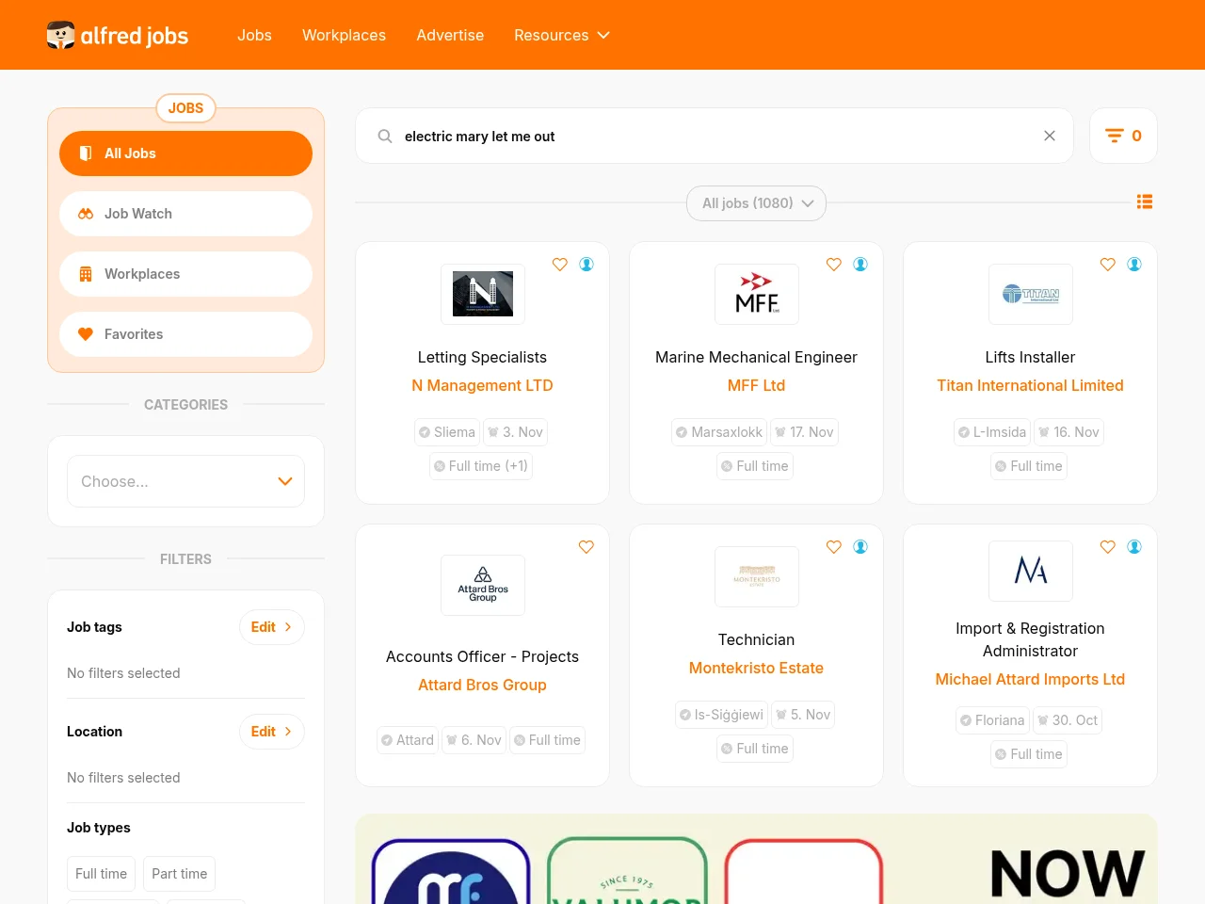Edit the Location filter
The height and width of the screenshot is (904, 1205).
272,732
